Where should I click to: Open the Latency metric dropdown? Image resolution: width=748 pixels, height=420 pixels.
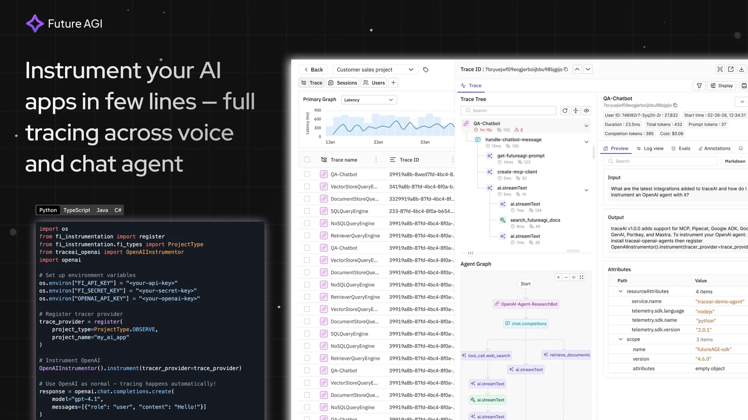pos(369,100)
